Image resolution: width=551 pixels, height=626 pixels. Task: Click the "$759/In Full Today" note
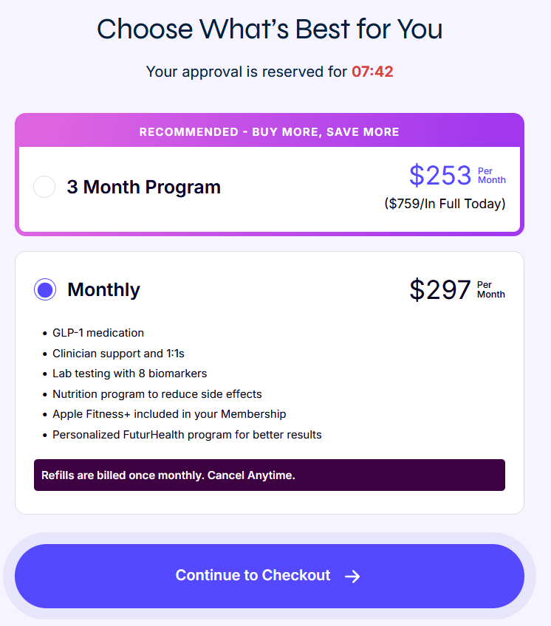[445, 204]
